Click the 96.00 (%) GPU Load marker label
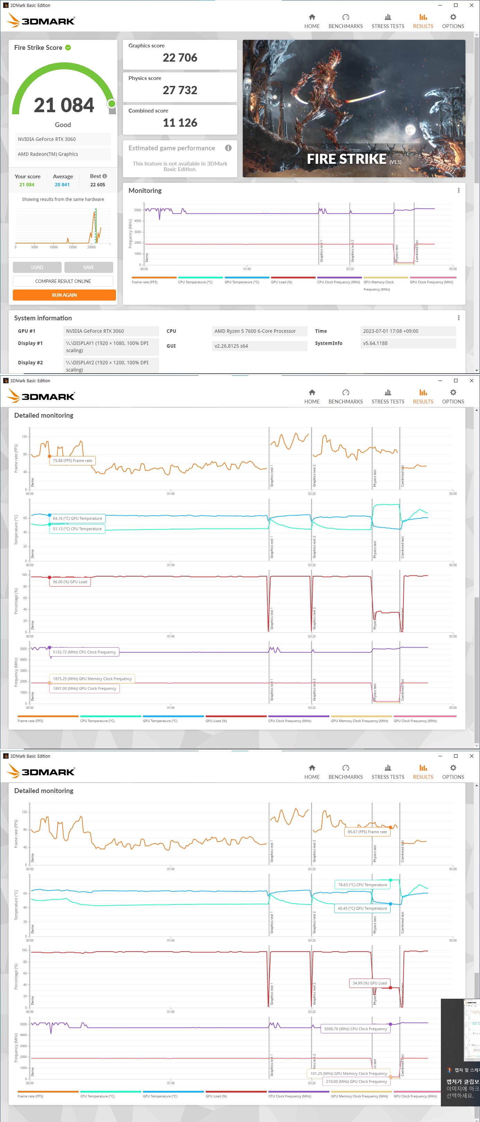The width and height of the screenshot is (480, 1122). click(70, 581)
